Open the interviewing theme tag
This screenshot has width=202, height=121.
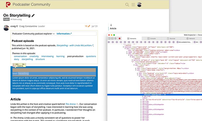tap(47, 56)
